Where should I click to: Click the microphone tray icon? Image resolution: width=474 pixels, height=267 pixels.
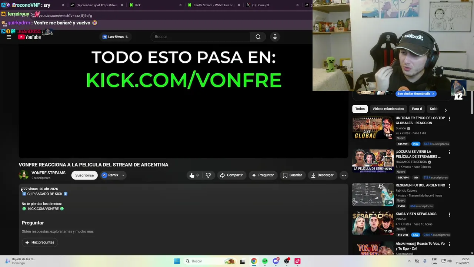pos(425,261)
